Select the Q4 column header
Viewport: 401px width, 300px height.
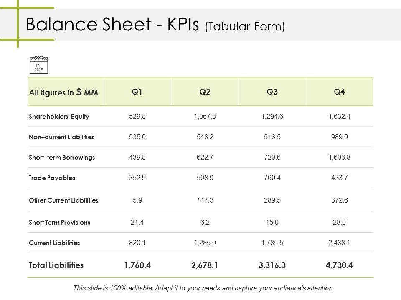(339, 92)
